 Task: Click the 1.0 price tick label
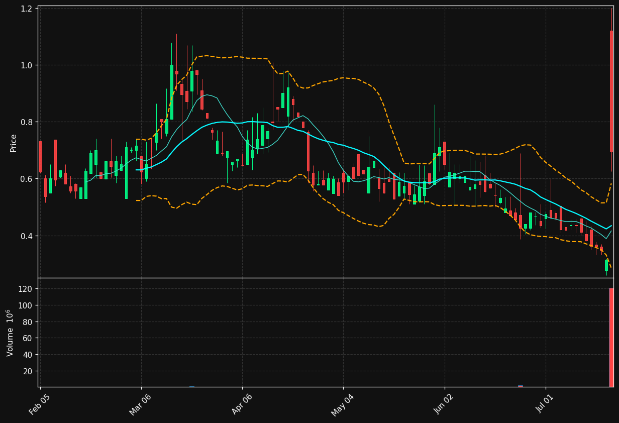coord(27,65)
